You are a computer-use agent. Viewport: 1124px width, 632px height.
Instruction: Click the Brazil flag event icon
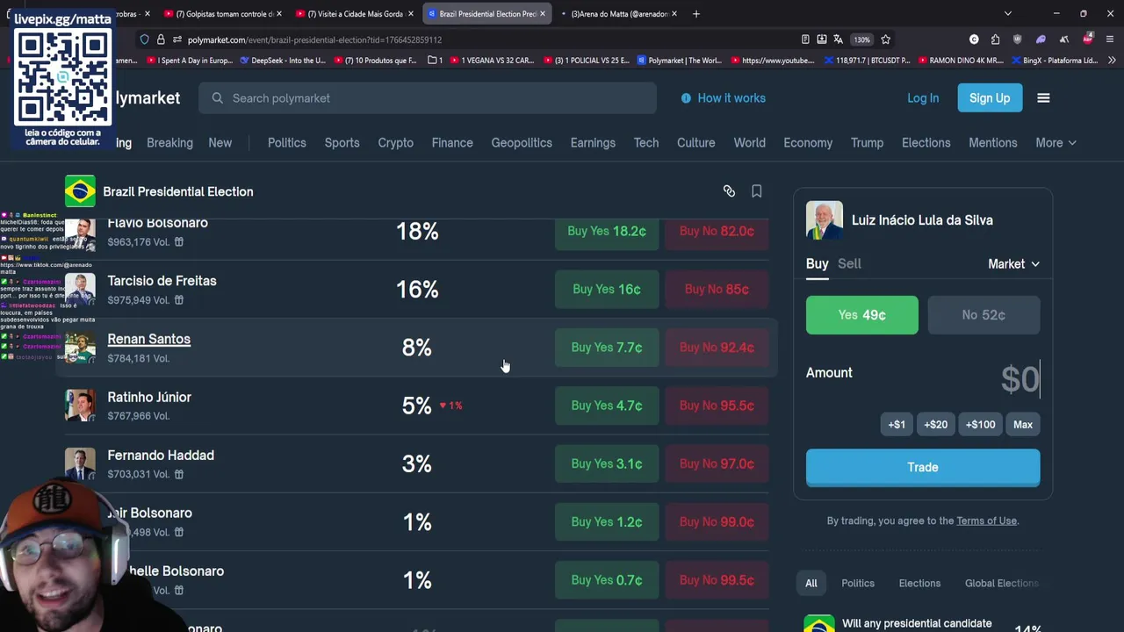(80, 191)
